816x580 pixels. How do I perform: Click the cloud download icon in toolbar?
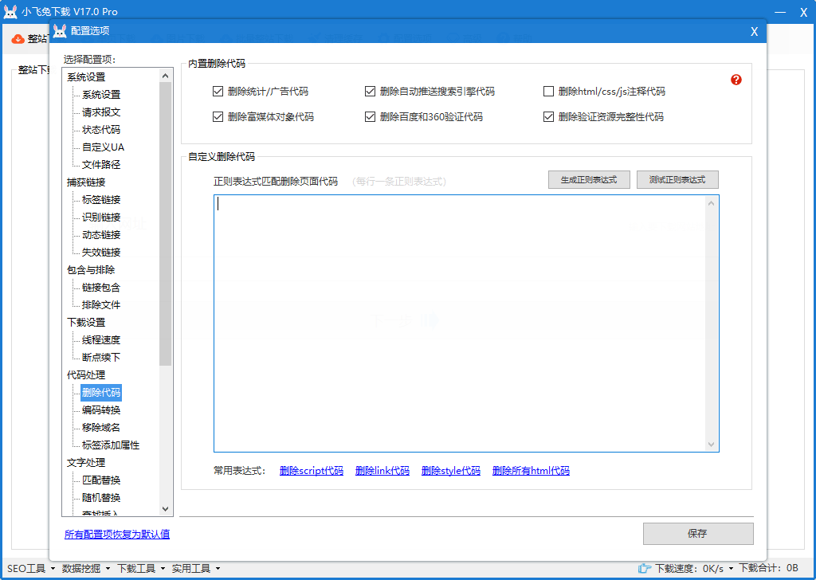tap(18, 39)
